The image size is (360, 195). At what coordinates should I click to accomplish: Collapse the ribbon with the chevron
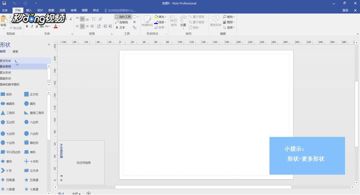[x=357, y=34]
